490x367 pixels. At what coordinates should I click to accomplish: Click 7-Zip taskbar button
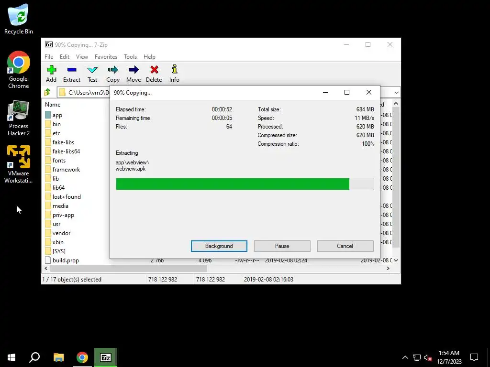(x=106, y=357)
